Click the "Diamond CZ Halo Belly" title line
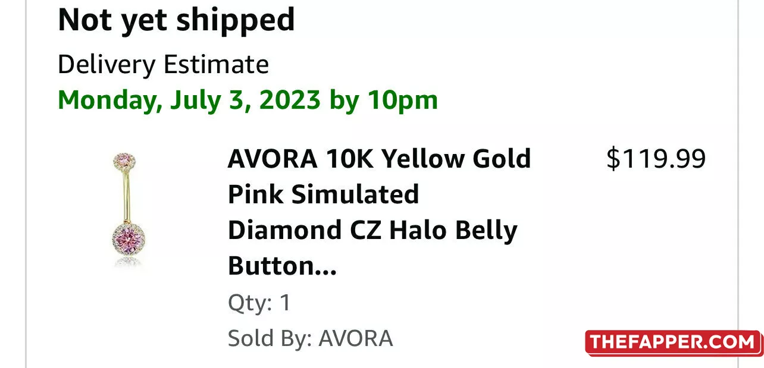This screenshot has height=368, width=764. tap(372, 231)
